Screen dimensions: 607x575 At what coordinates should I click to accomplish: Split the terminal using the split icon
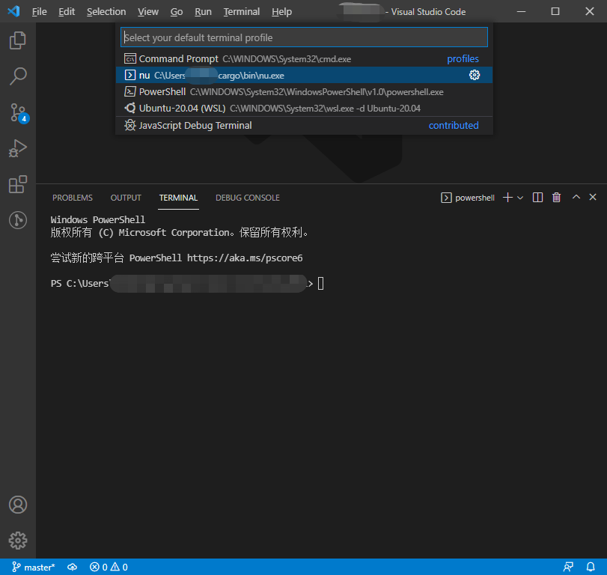point(537,197)
